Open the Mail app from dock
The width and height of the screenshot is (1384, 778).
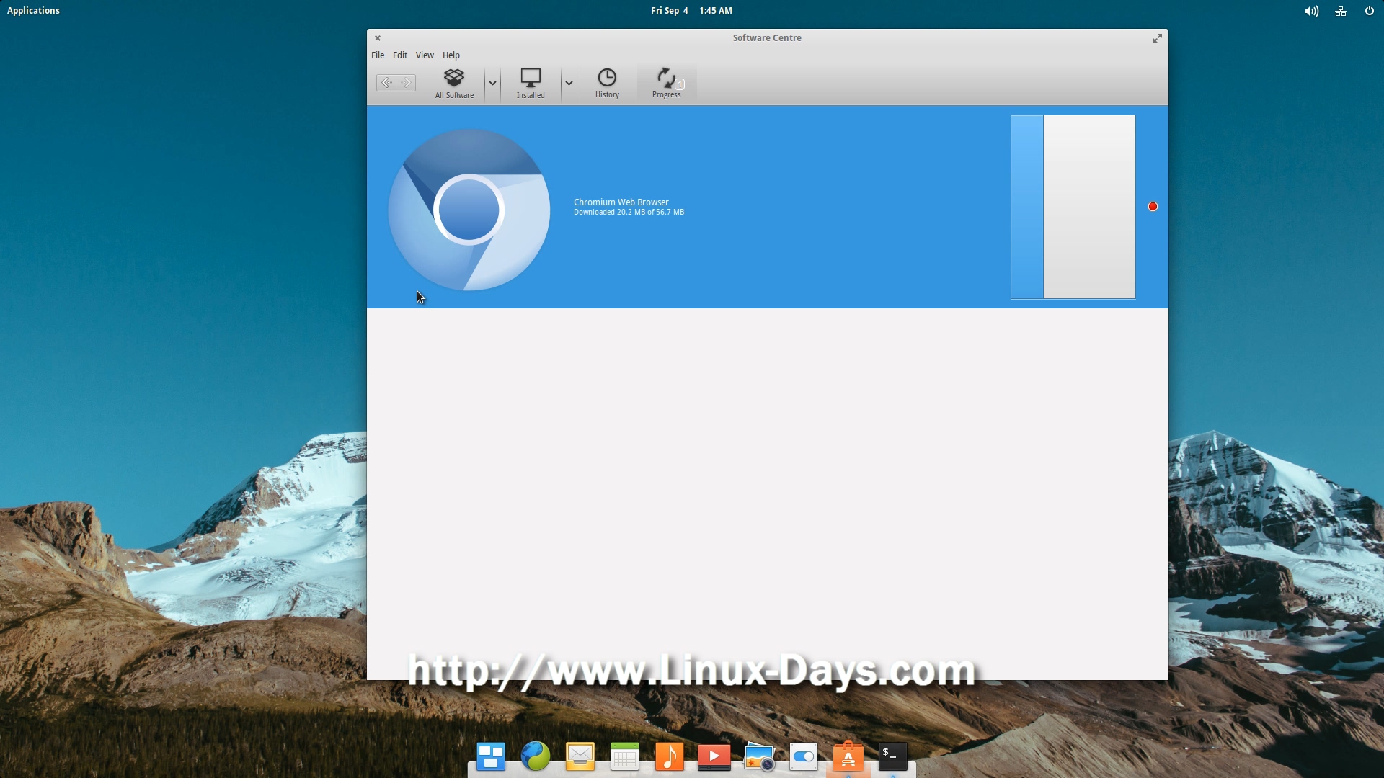[x=580, y=756]
